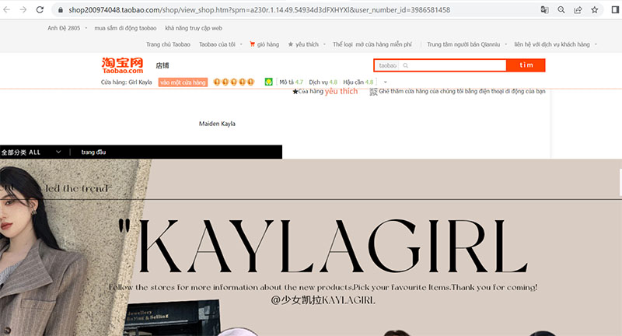
Task: Expand the shop ratings dropdown arrow
Action: click(385, 82)
